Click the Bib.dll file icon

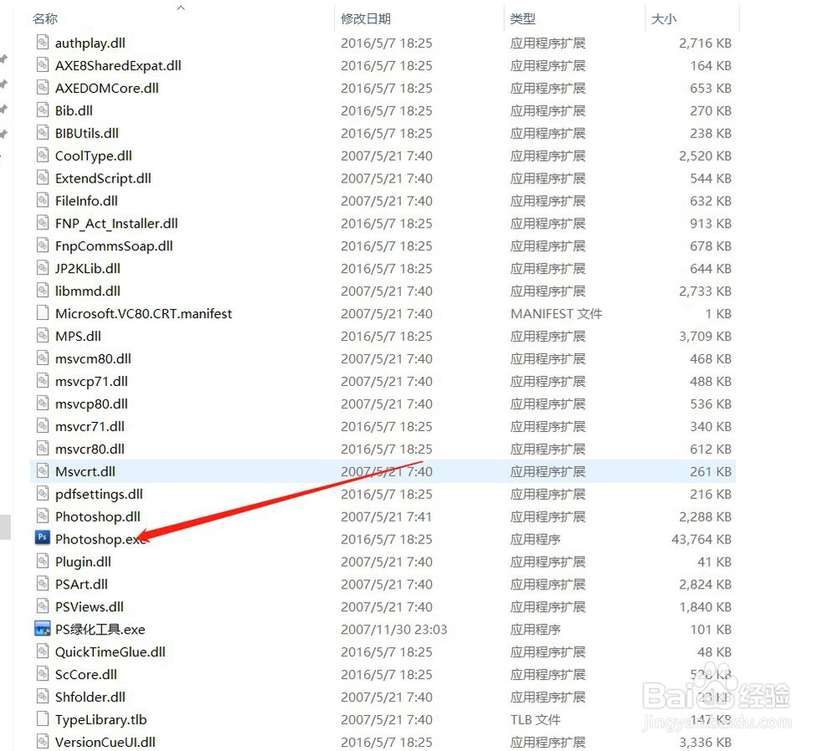click(43, 110)
